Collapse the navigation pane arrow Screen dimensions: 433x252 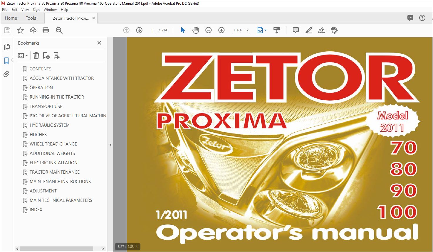coord(110,145)
